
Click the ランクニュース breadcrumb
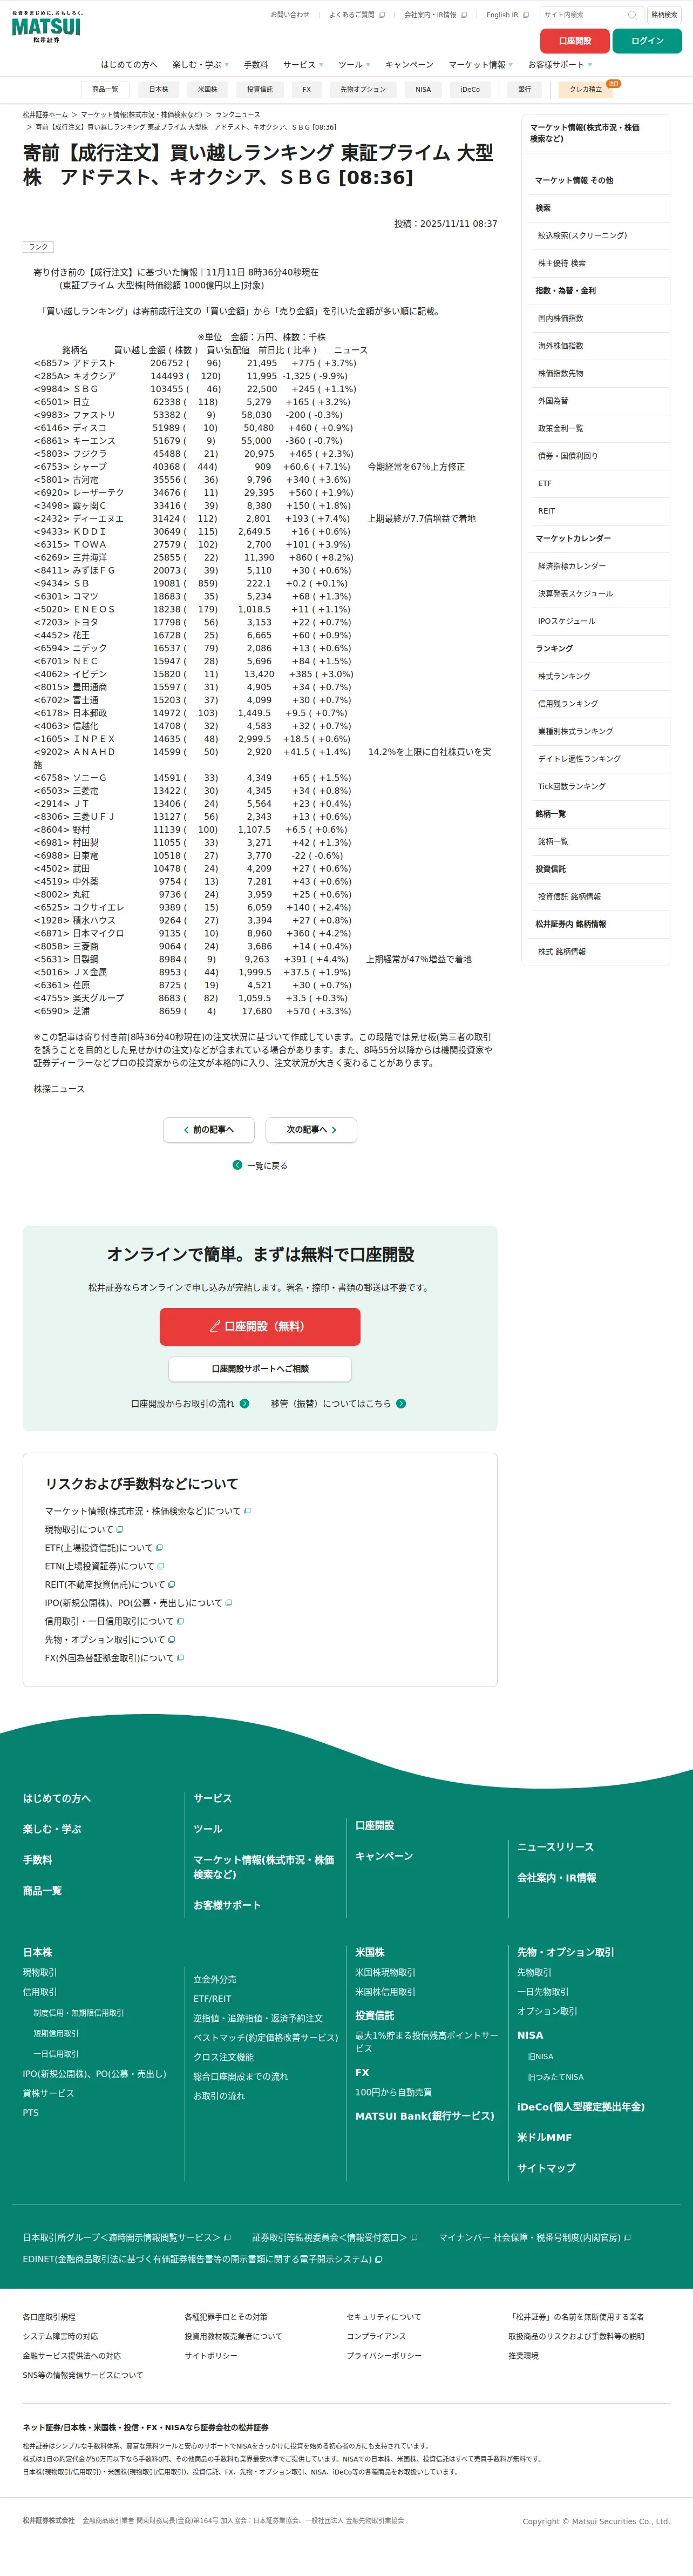click(237, 115)
